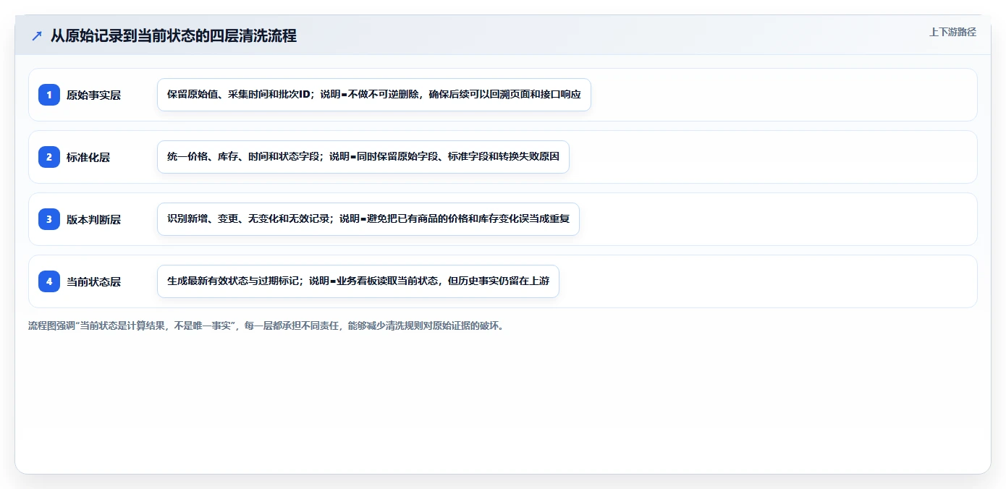Click the number 1 step badge
Viewport: 1006px width, 489px height.
point(49,95)
